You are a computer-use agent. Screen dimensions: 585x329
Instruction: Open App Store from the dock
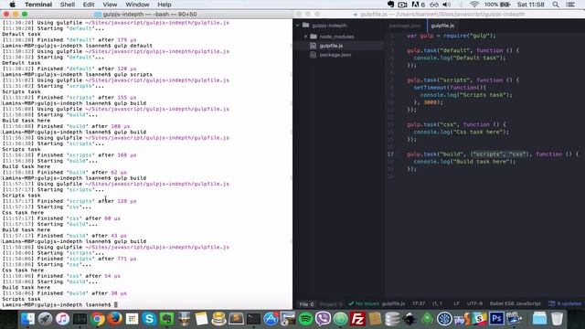click(x=271, y=319)
